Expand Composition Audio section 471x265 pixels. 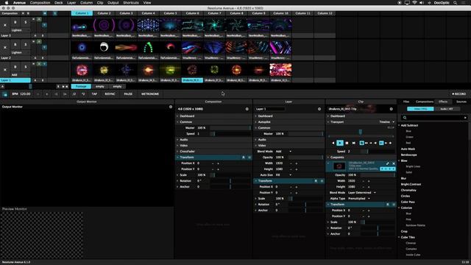[213, 140]
